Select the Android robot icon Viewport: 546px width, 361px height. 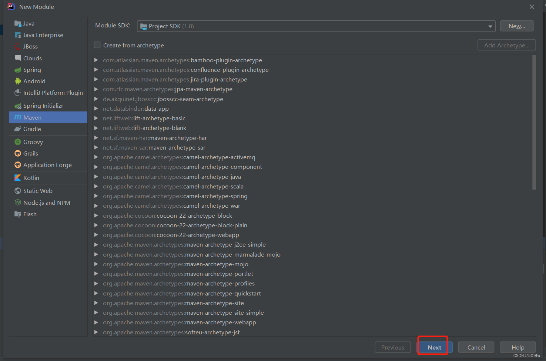tap(17, 81)
